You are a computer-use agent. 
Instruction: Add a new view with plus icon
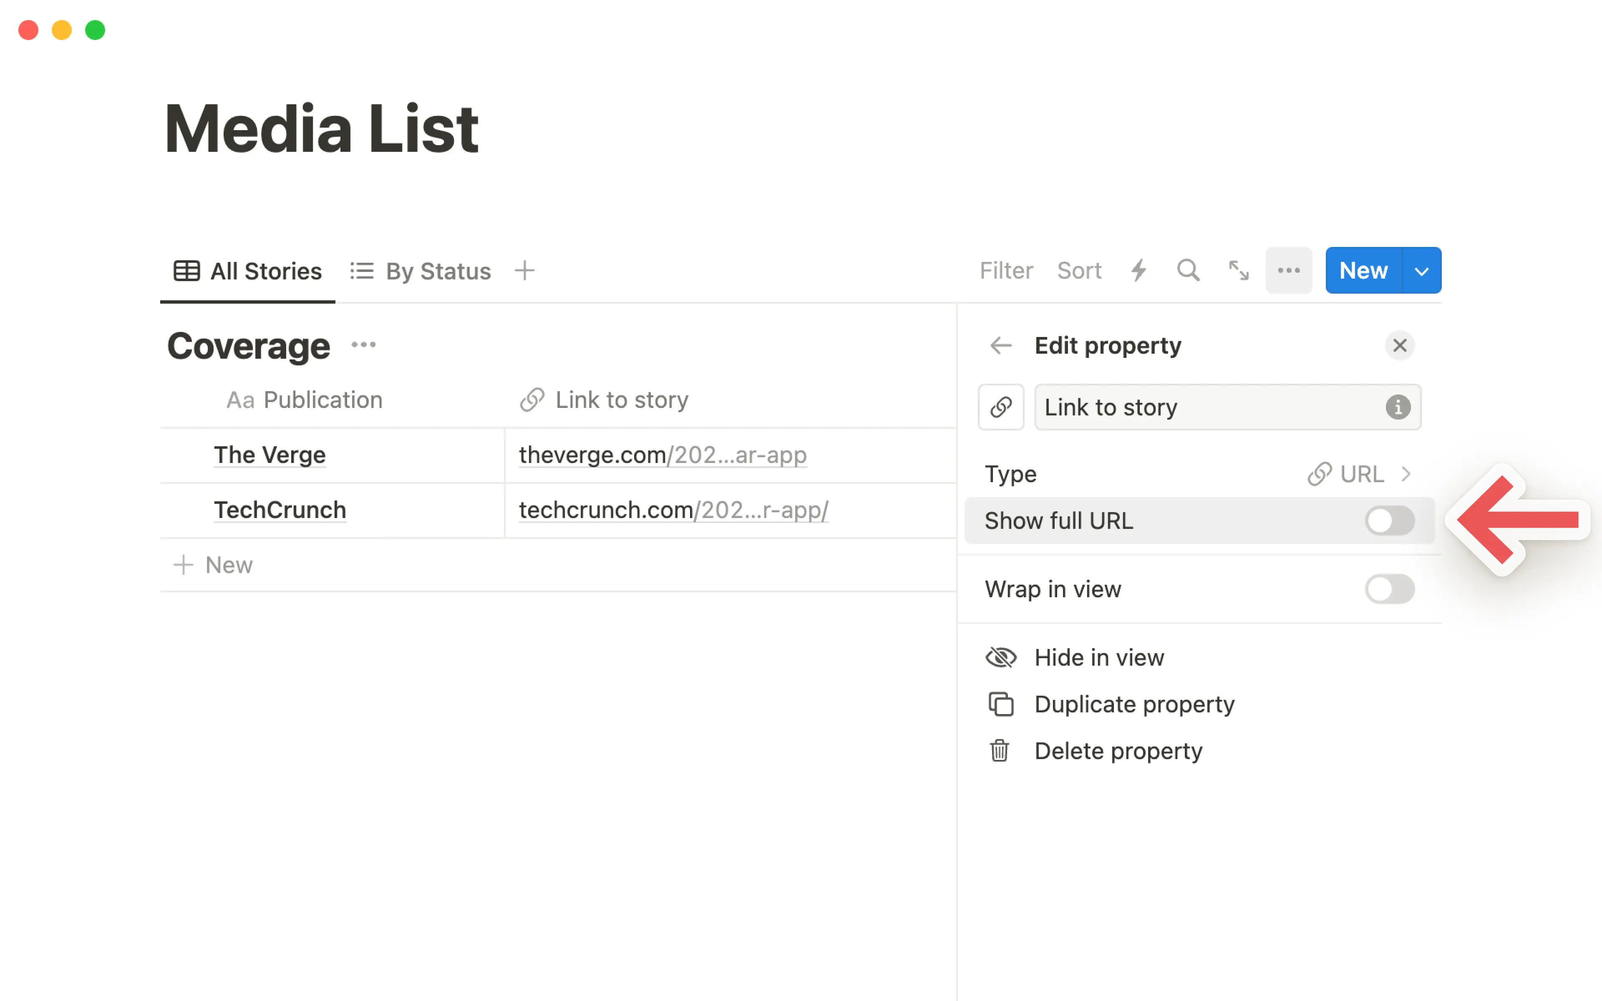coord(524,271)
